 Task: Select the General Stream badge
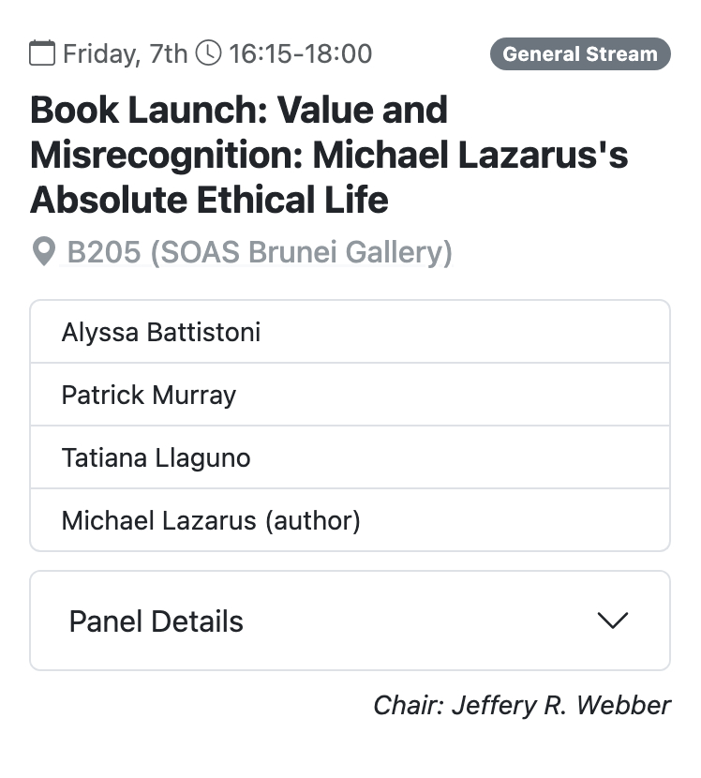pos(580,54)
